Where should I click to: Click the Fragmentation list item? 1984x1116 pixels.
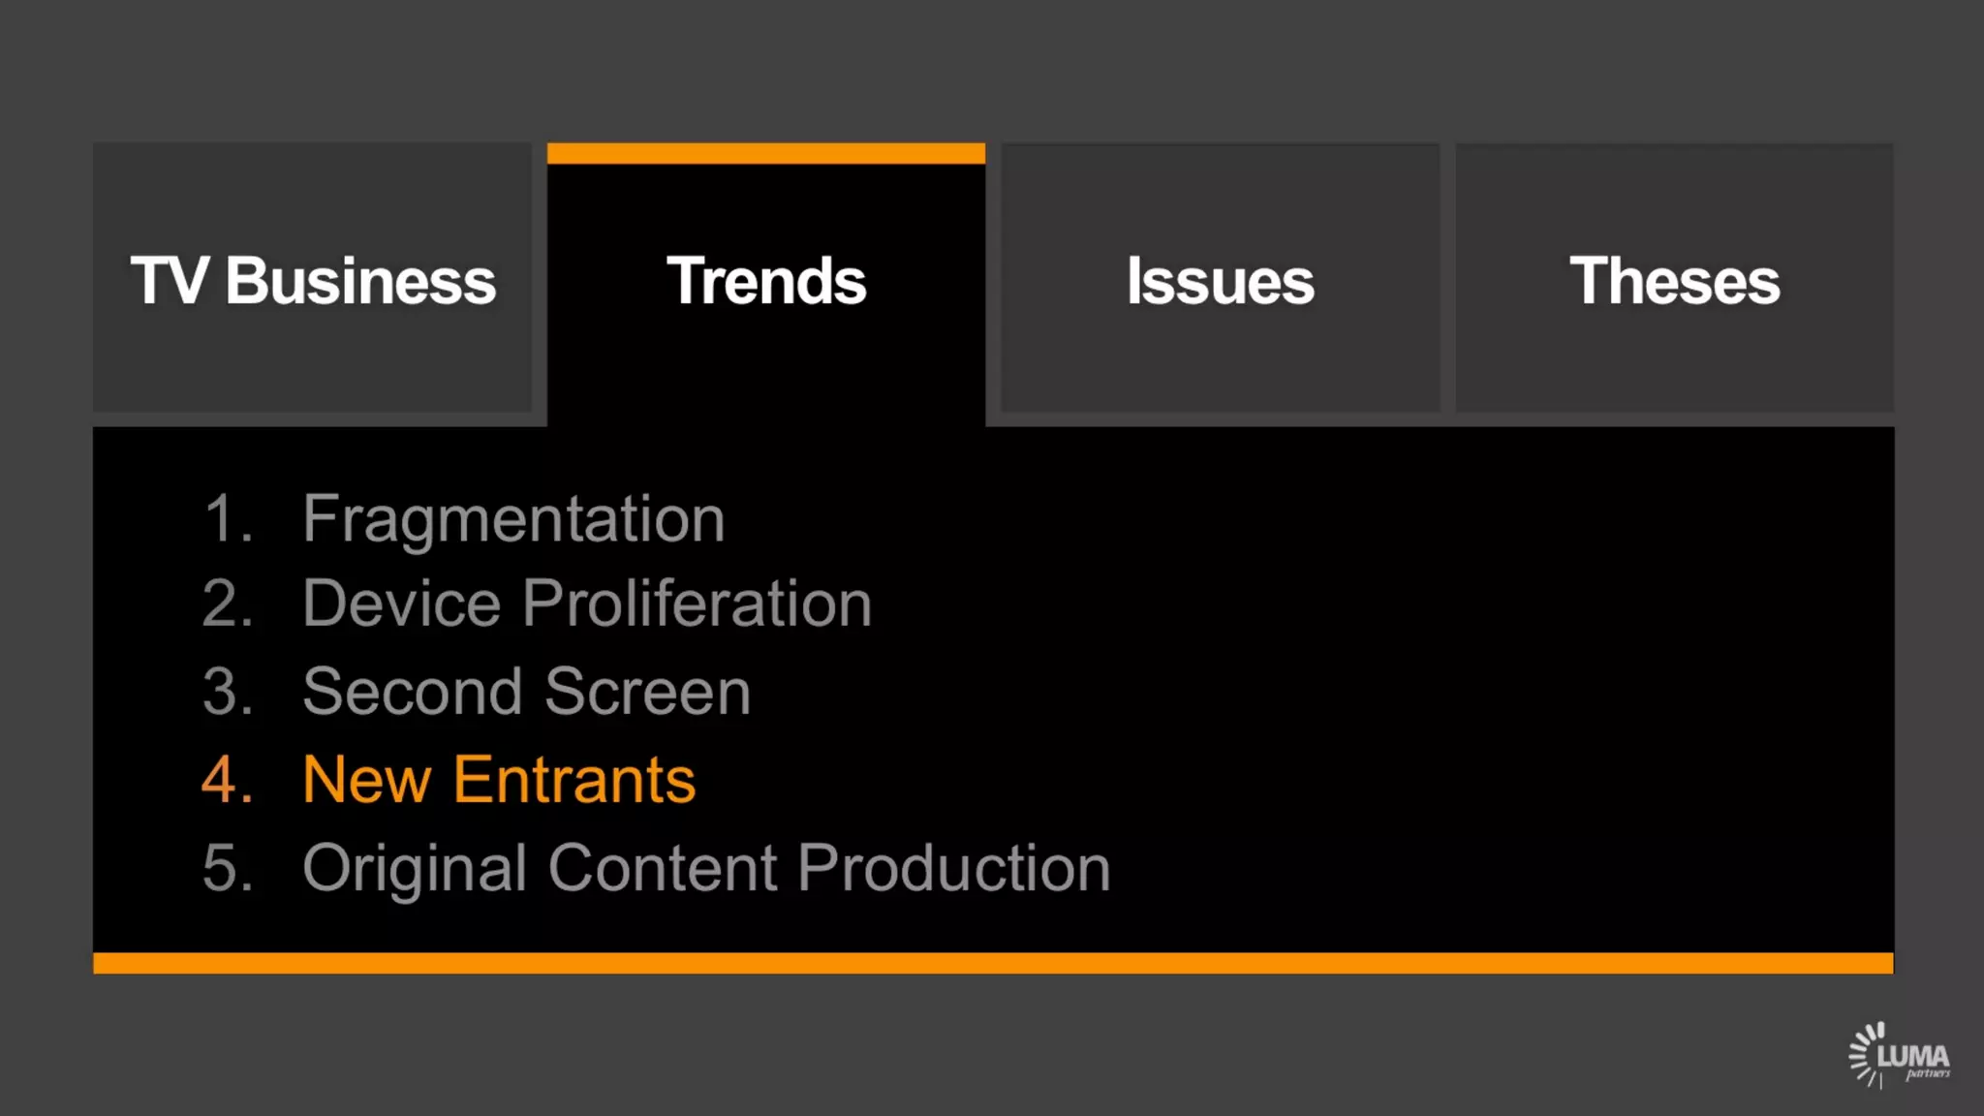464,519
